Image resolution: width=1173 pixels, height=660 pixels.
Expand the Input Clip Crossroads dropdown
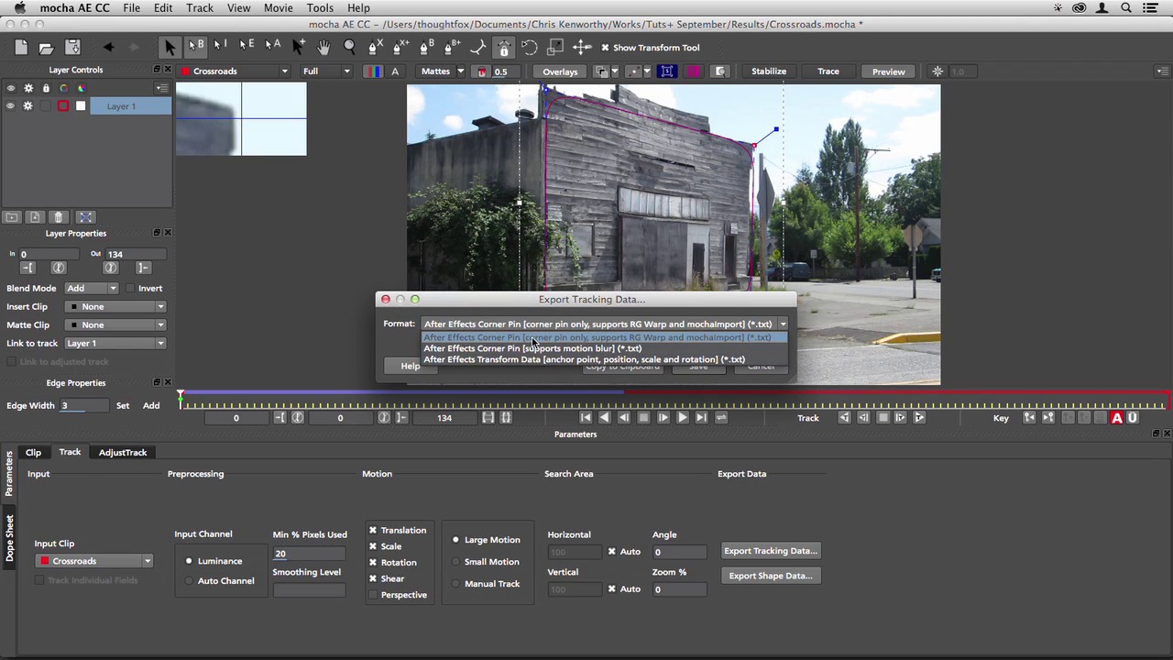(x=94, y=561)
